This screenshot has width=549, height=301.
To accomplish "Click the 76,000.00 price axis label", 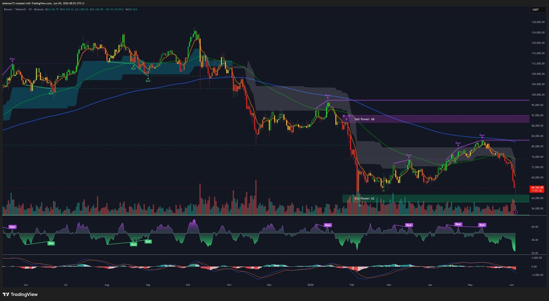I will pyautogui.click(x=538, y=157).
